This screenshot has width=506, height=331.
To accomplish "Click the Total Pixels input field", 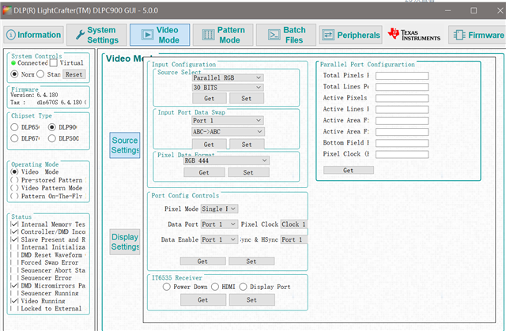I will pos(402,76).
